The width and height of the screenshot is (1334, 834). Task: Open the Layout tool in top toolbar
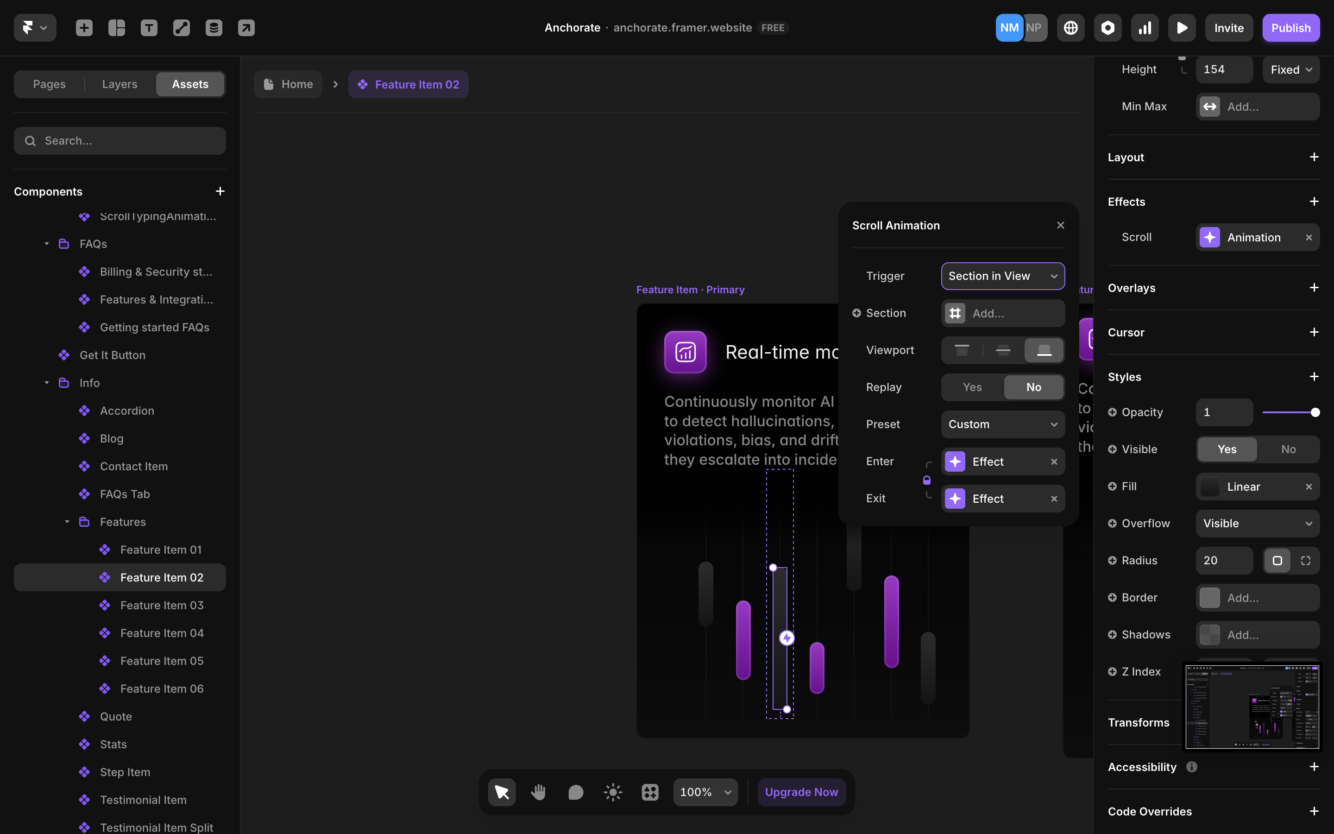(x=116, y=28)
